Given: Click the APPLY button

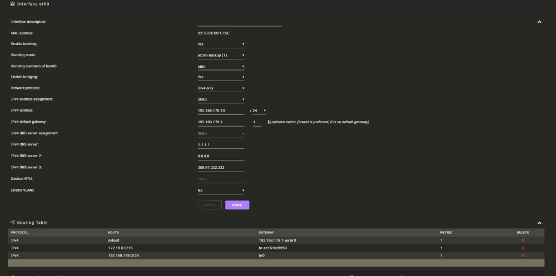Looking at the screenshot, I should (x=210, y=205).
